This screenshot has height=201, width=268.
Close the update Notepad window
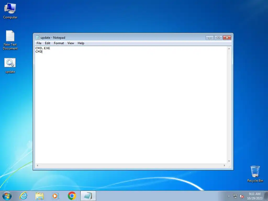[x=227, y=38]
